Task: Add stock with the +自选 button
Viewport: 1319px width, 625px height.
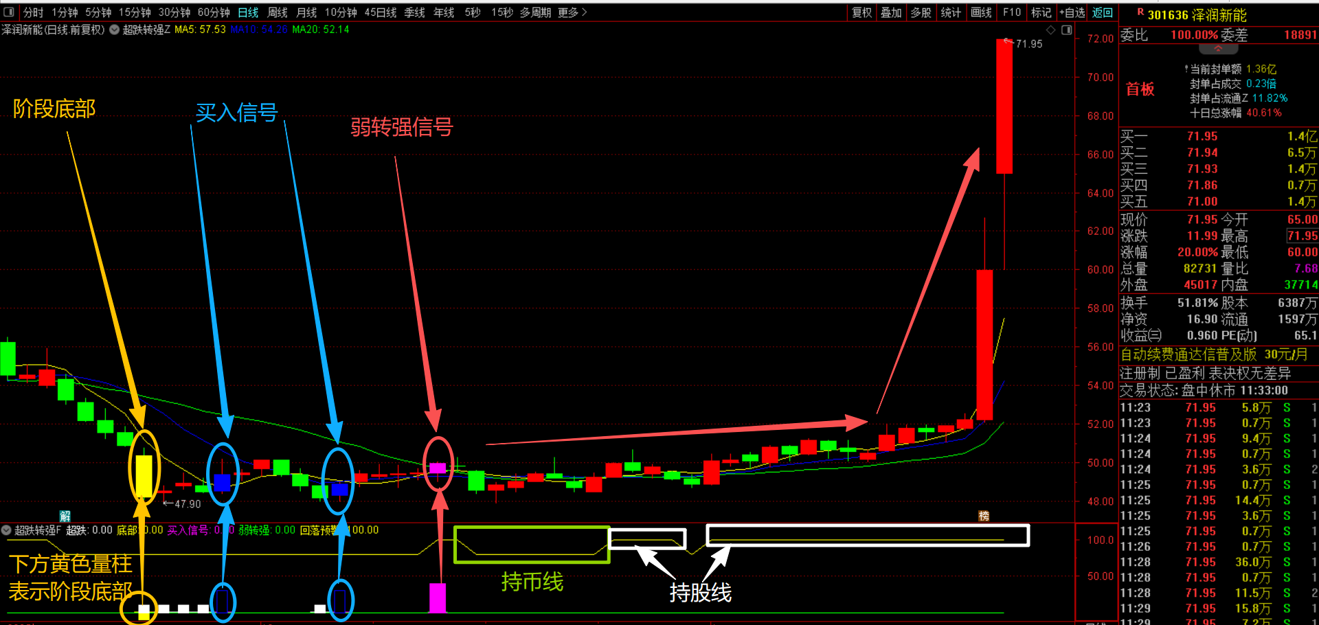Action: [1072, 12]
